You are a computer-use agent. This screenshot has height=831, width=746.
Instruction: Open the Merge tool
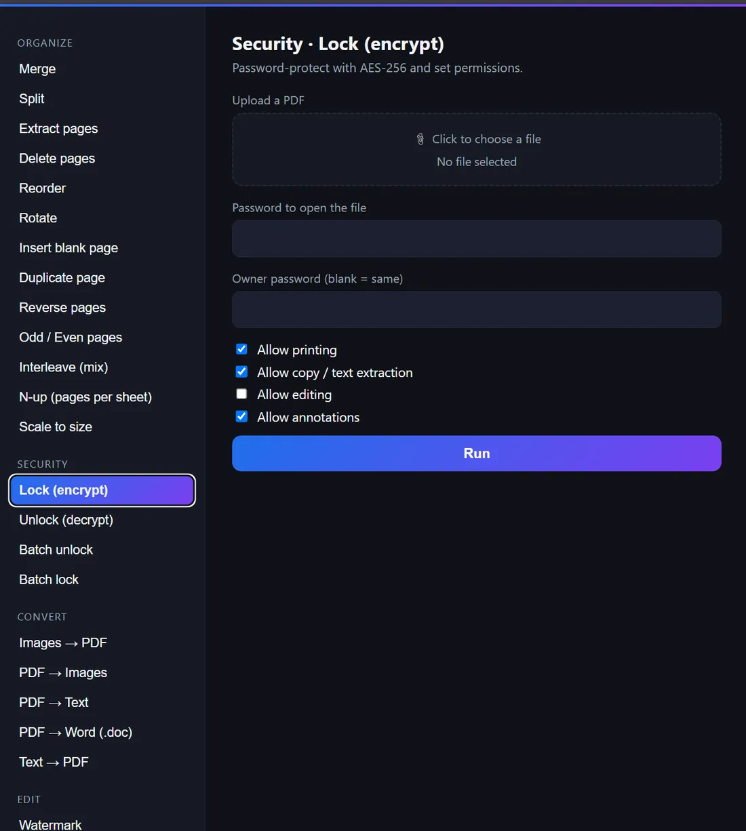point(102,69)
